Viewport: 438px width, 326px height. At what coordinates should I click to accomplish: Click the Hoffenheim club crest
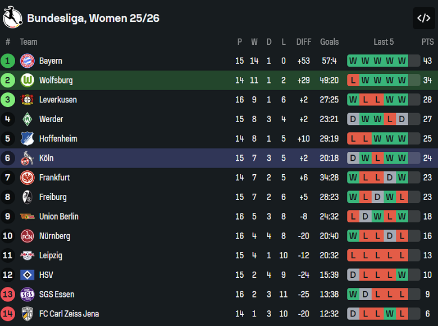[x=27, y=138]
